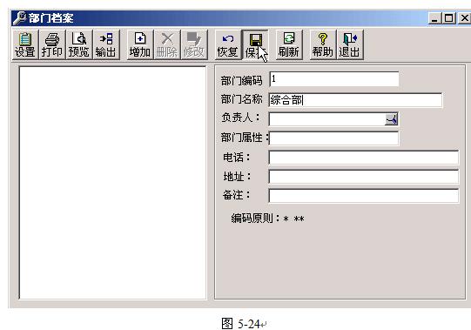The image size is (471, 330).
Task: Click the 部门档案 title bar wrench icon
Action: (x=19, y=18)
